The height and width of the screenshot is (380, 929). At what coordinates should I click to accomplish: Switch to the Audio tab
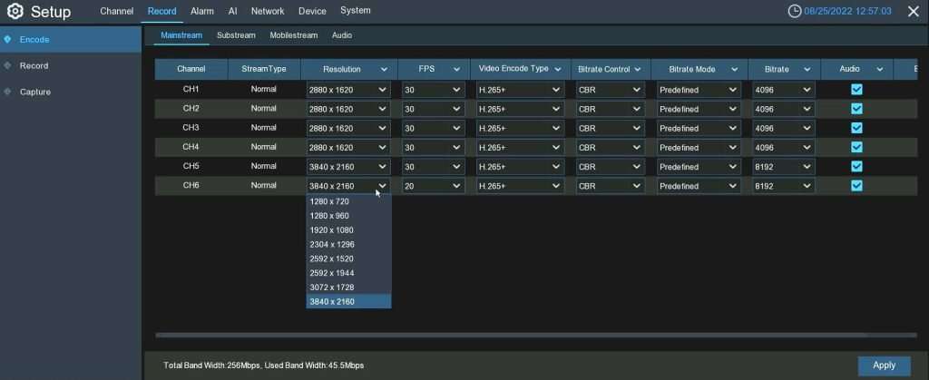point(342,35)
